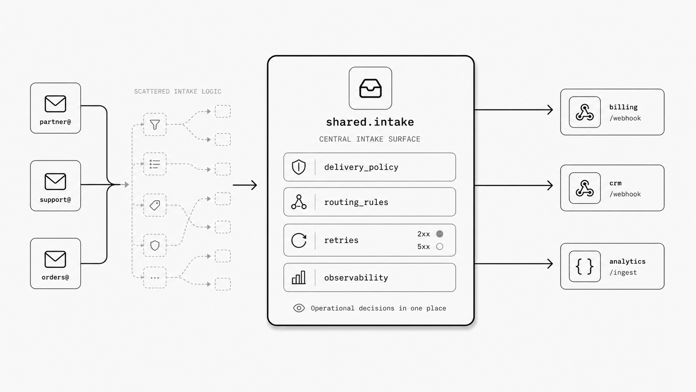This screenshot has height=392, width=696.
Task: Select the billing /webhook destination card
Action: pyautogui.click(x=612, y=112)
